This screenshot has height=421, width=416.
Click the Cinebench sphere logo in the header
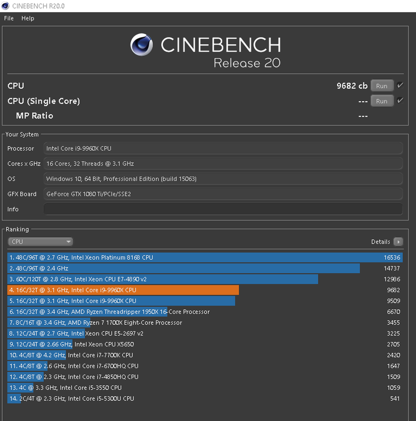142,44
